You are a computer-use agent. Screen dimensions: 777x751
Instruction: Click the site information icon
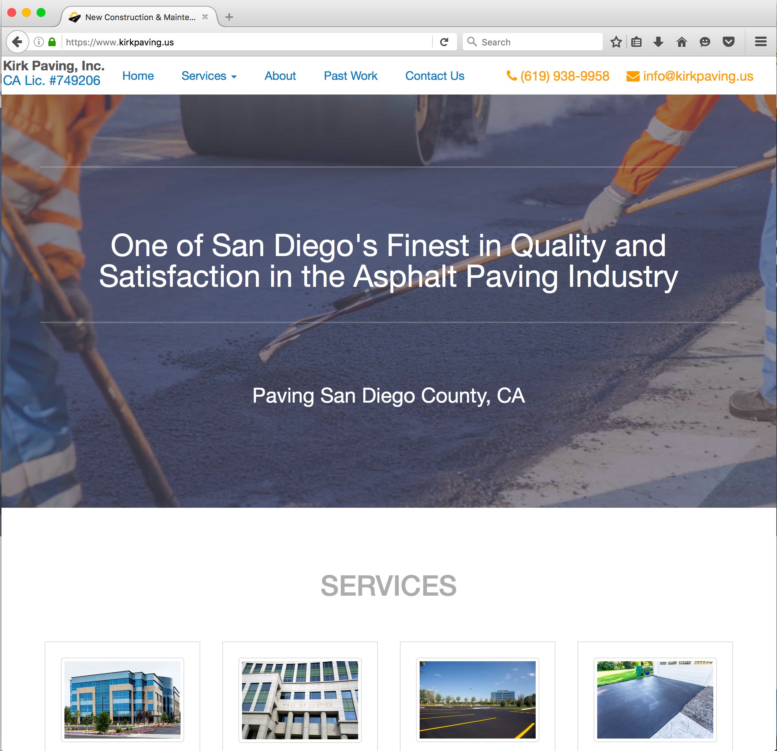pos(38,42)
